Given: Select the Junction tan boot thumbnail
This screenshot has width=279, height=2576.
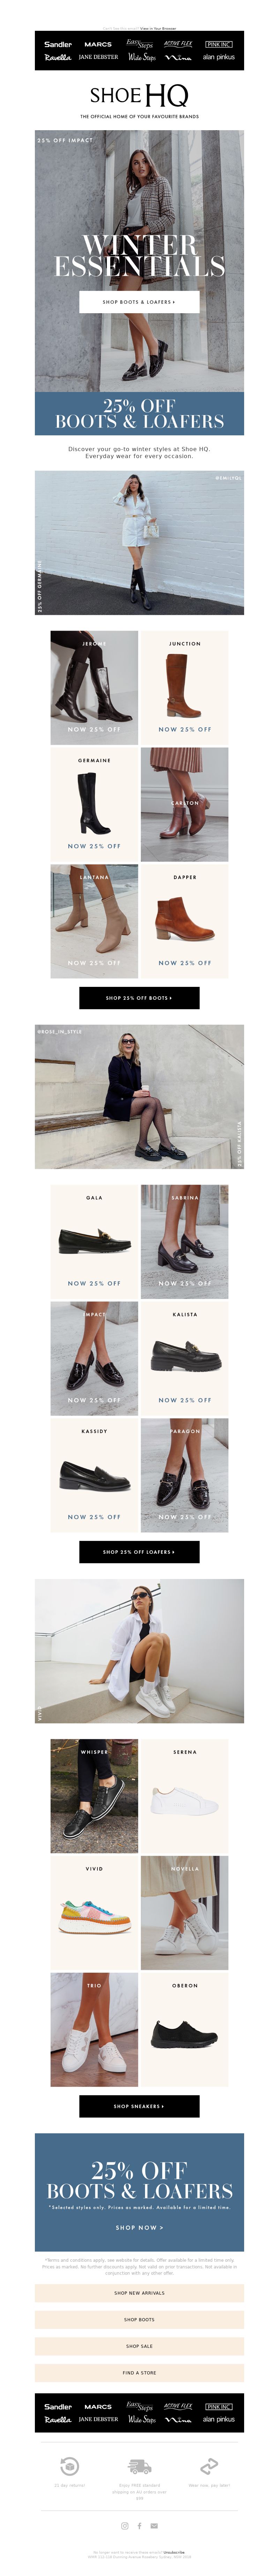Looking at the screenshot, I should (184, 687).
